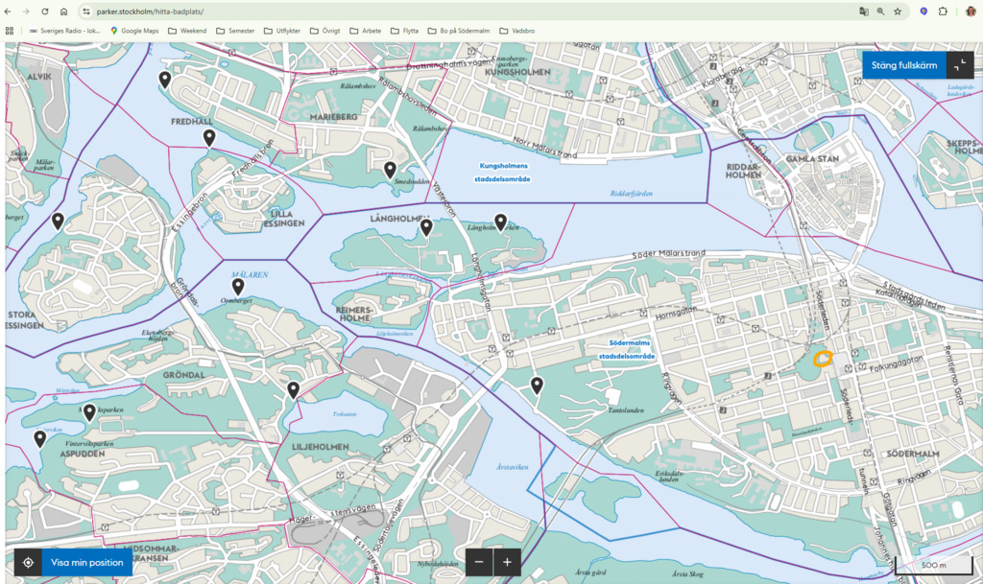Select the bathing spot marker on Långholmen
Image resolution: width=983 pixels, height=584 pixels.
coord(426,227)
